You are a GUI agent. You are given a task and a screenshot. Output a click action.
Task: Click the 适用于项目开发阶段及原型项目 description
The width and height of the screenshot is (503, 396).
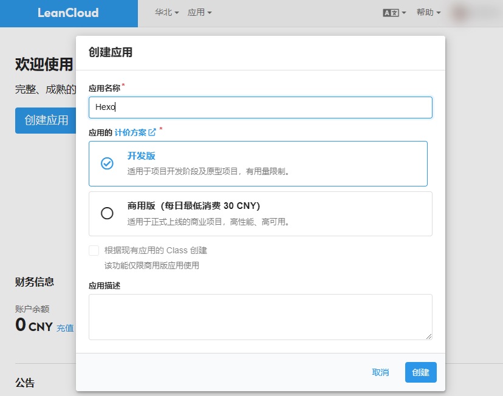[208, 171]
